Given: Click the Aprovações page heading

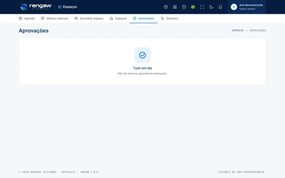Looking at the screenshot, I should (34, 31).
